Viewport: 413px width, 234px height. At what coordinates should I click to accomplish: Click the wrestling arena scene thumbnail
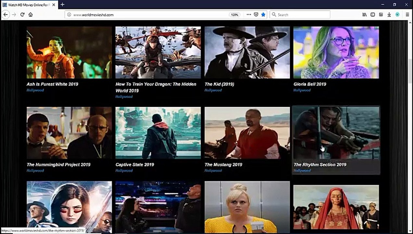158,207
